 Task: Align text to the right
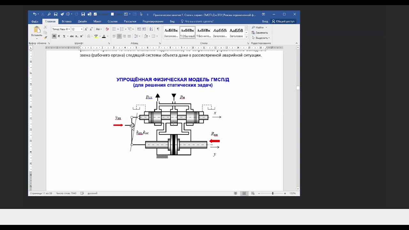(124, 36)
